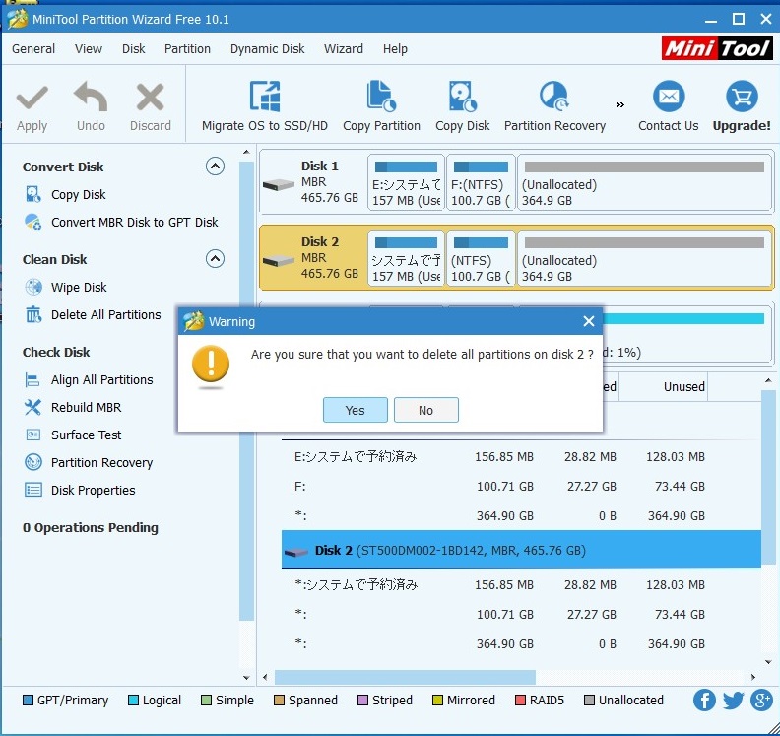780x736 pixels.
Task: Open the Dynamic Disk menu
Action: pos(267,48)
